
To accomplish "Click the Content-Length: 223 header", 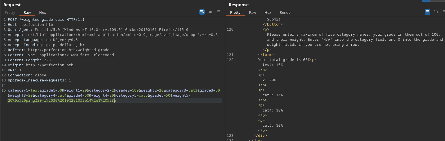I will pyautogui.click(x=29, y=60).
